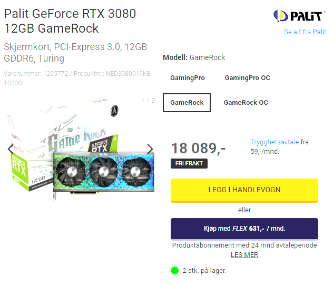Open the Se alt fra Palit link
Viewport: 333px width, 286px height.
pyautogui.click(x=305, y=32)
